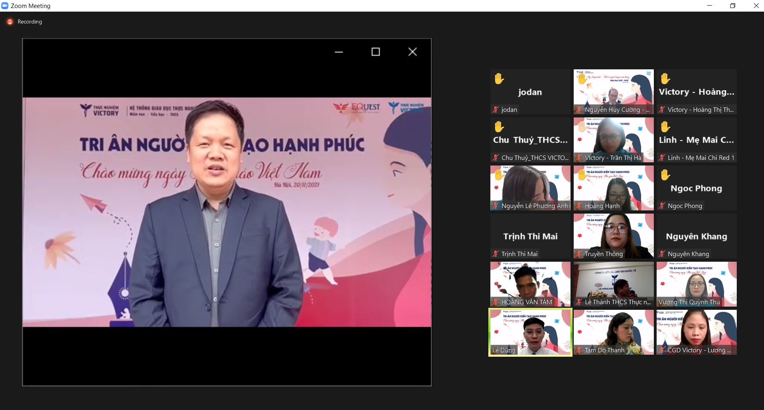This screenshot has height=410, width=764.
Task: Click the raised hand icon on jodan's tile
Action: tap(500, 79)
